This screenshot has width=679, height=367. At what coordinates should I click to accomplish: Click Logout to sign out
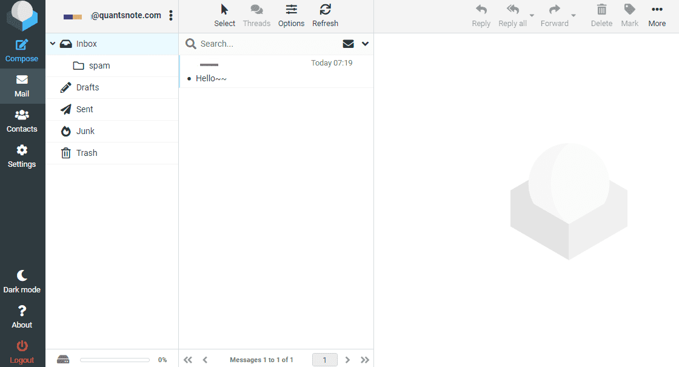[22, 352]
